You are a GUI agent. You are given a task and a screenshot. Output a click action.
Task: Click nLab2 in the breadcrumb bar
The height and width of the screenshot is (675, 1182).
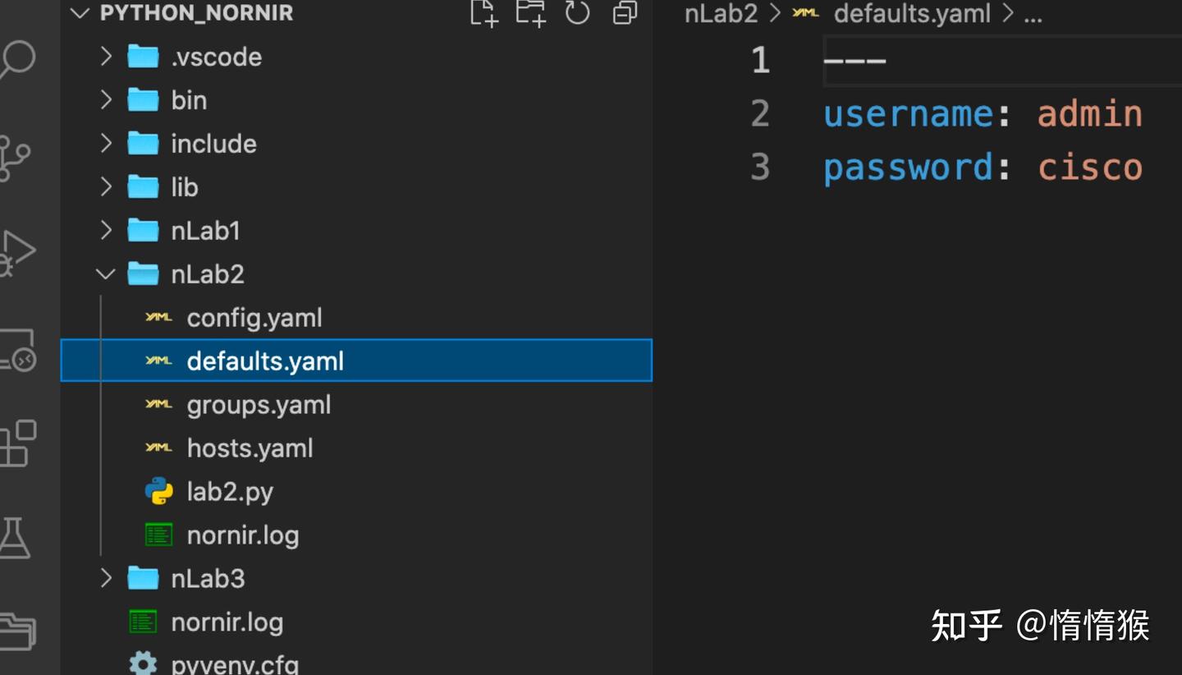coord(721,13)
